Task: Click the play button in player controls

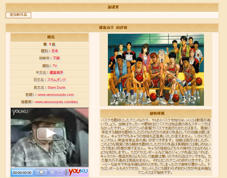Action: click(42, 172)
